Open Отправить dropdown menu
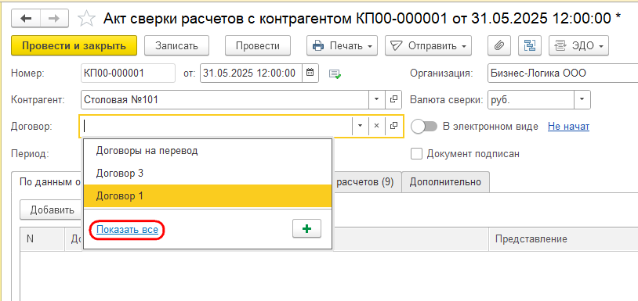This screenshot has width=638, height=301. click(428, 46)
